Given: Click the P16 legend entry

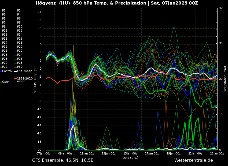Looking at the screenshot, I should [x=20, y=39].
